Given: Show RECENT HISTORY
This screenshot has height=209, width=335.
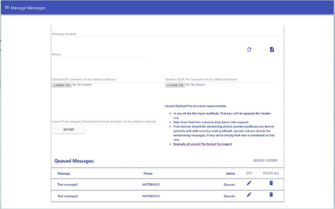Looking at the screenshot, I should (265, 160).
